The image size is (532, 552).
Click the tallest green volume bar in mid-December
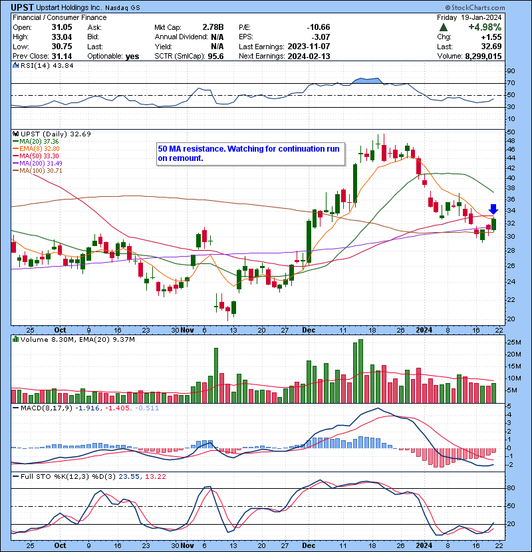tap(360, 371)
